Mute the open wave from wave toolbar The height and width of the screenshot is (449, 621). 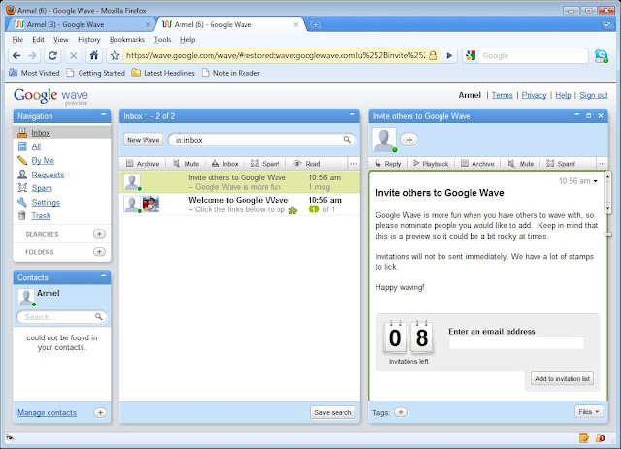[521, 164]
